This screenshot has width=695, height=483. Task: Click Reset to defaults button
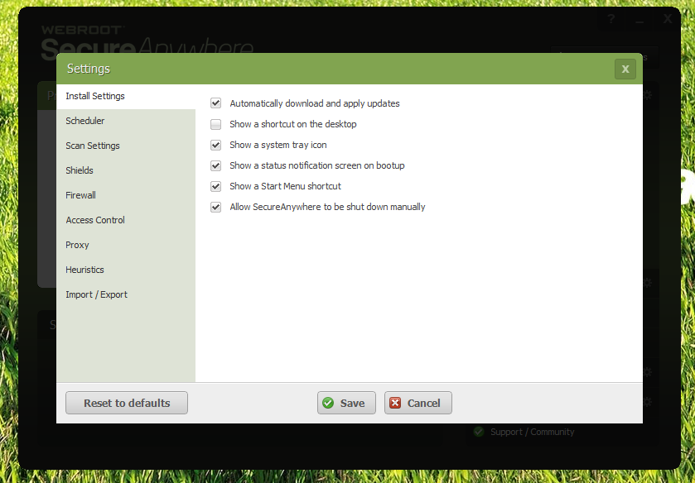point(127,403)
